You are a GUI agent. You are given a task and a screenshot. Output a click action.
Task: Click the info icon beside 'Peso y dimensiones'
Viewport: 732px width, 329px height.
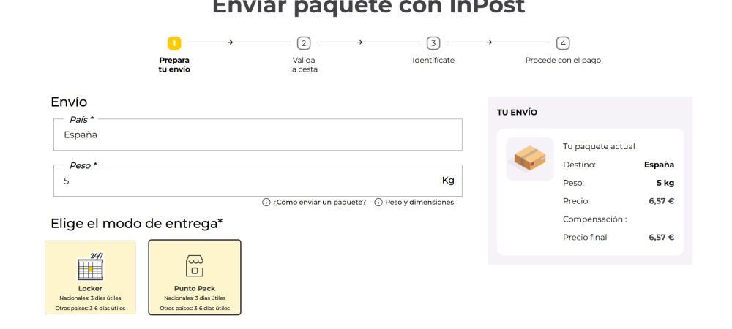pyautogui.click(x=378, y=203)
